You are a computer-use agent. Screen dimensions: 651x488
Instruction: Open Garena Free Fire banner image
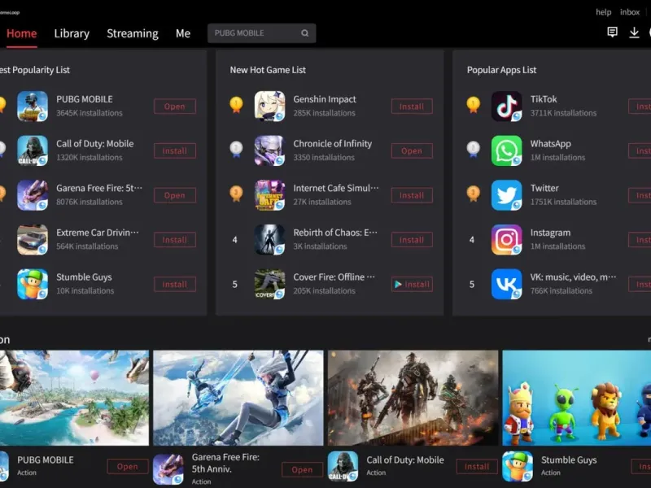point(238,398)
